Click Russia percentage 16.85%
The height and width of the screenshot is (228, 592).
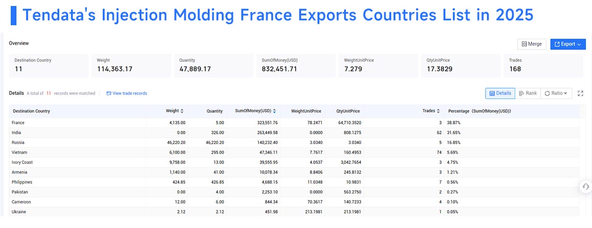point(454,142)
